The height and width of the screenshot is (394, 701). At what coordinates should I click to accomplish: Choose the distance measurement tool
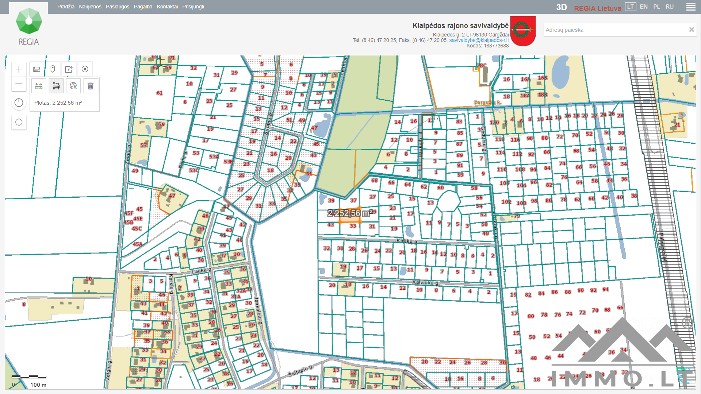point(39,86)
